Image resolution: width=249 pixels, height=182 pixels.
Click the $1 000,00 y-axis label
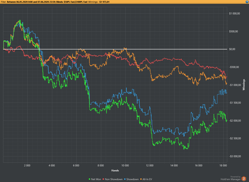click(234, 14)
